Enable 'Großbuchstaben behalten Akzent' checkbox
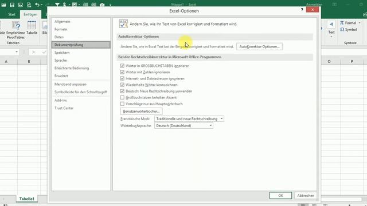Screen dimensions: 367x206 point(122,97)
